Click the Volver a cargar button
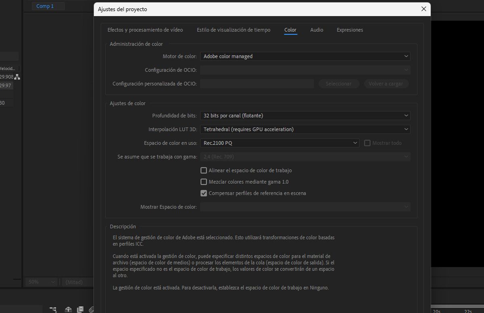The height and width of the screenshot is (313, 484). point(386,84)
